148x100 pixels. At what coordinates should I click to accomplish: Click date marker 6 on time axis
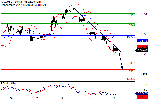click(12, 98)
